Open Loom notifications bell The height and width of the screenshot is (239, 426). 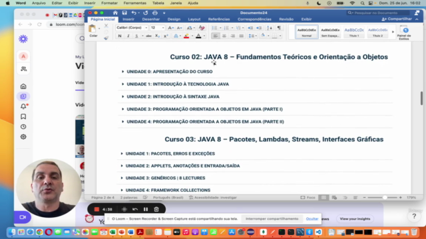point(23,106)
